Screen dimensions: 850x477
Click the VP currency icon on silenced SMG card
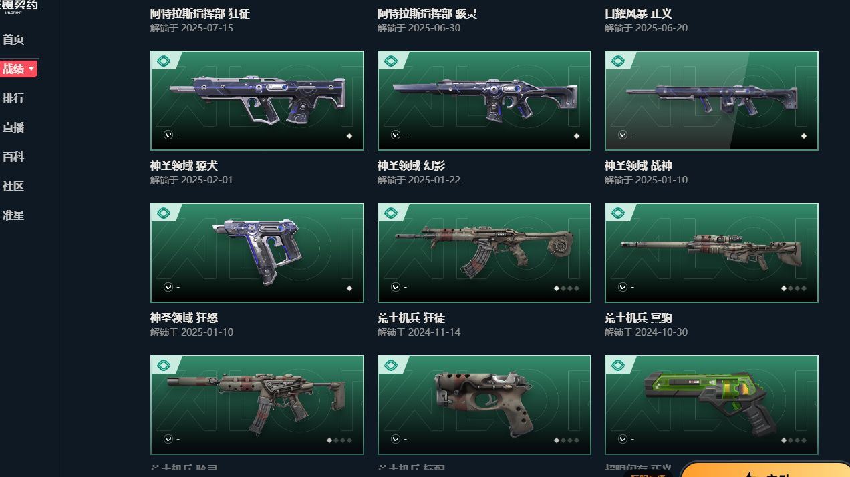pyautogui.click(x=168, y=439)
